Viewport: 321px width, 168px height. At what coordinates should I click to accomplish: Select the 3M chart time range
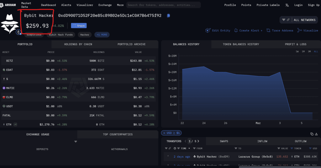(x=309, y=51)
